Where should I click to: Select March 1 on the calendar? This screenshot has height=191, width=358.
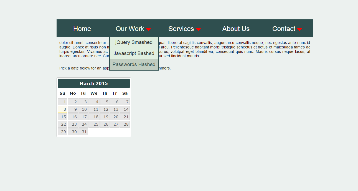pos(63,102)
